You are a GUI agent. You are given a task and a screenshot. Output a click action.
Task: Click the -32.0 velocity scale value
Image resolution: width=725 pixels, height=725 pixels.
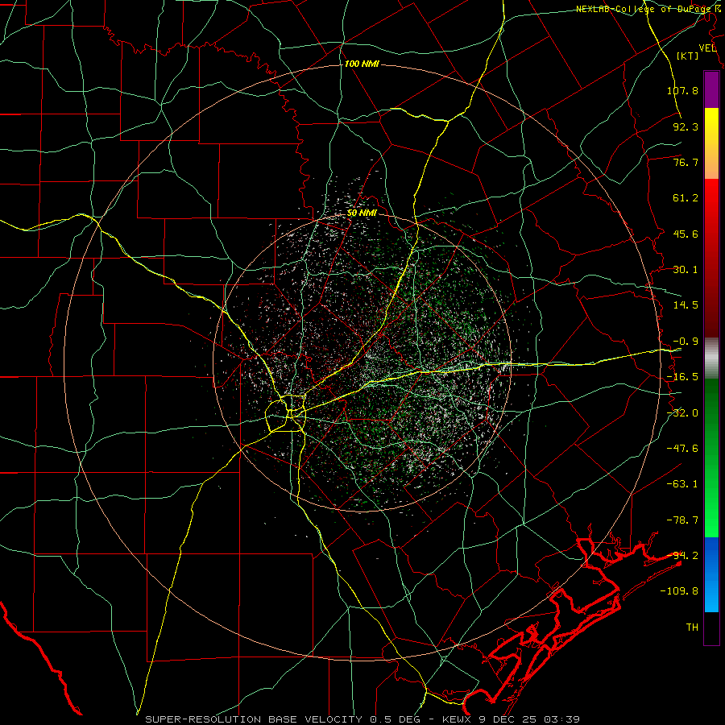pyautogui.click(x=682, y=413)
